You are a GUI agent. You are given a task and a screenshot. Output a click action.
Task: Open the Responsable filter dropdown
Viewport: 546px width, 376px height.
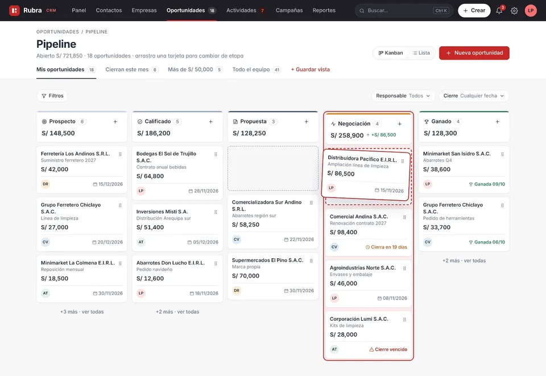(403, 96)
